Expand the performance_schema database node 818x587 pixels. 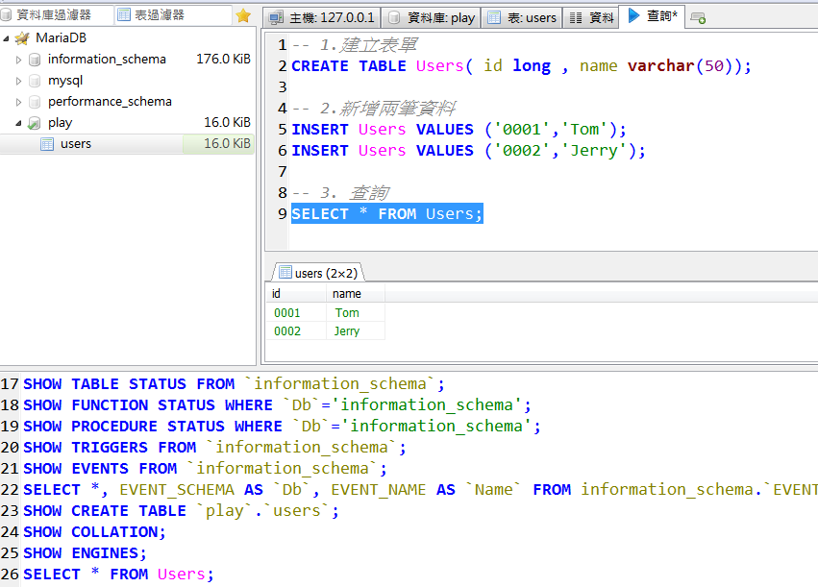18,102
